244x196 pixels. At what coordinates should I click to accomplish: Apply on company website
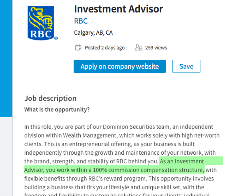(120, 66)
